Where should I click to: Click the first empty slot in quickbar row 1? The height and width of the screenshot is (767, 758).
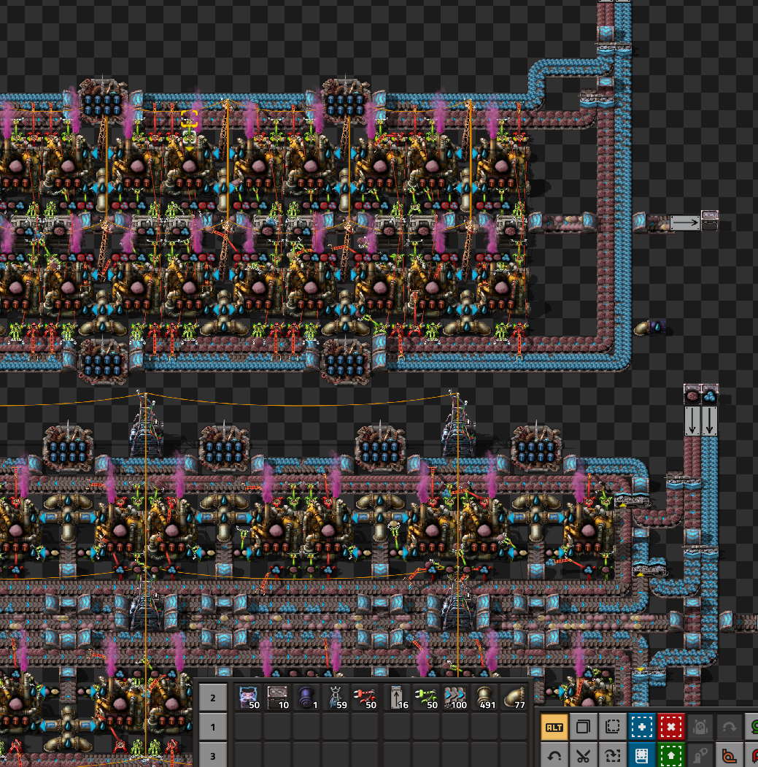tap(249, 727)
